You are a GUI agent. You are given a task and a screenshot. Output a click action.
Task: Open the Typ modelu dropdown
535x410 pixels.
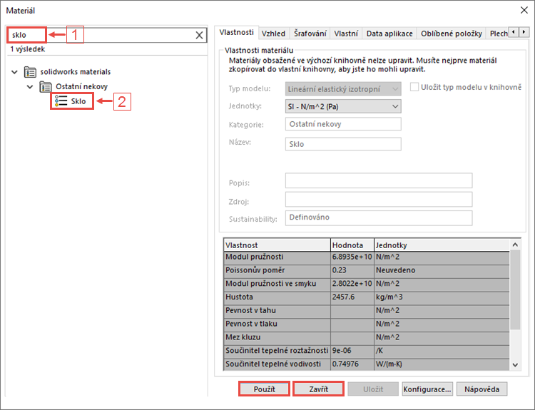[x=343, y=89]
